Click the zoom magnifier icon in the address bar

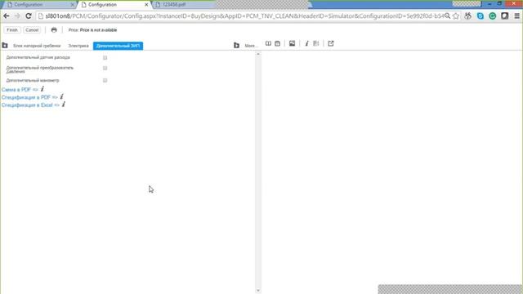pos(447,16)
